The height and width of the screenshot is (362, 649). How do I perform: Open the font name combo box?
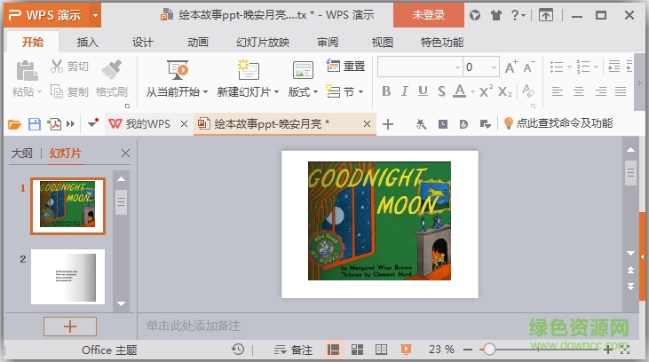click(x=420, y=67)
